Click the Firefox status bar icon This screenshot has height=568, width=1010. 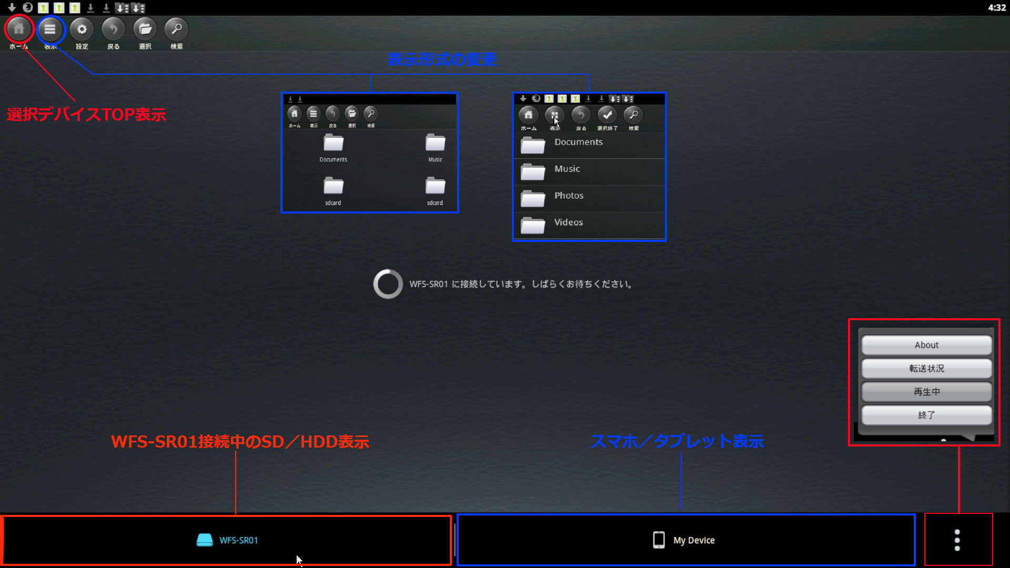point(28,8)
